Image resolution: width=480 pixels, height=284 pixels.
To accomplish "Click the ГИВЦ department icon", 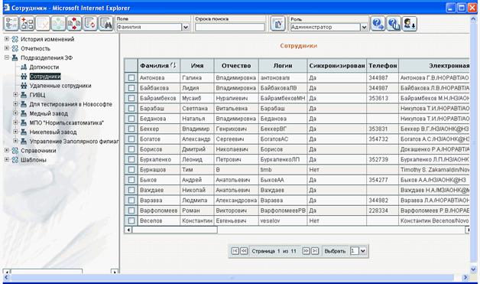I will (x=24, y=95).
